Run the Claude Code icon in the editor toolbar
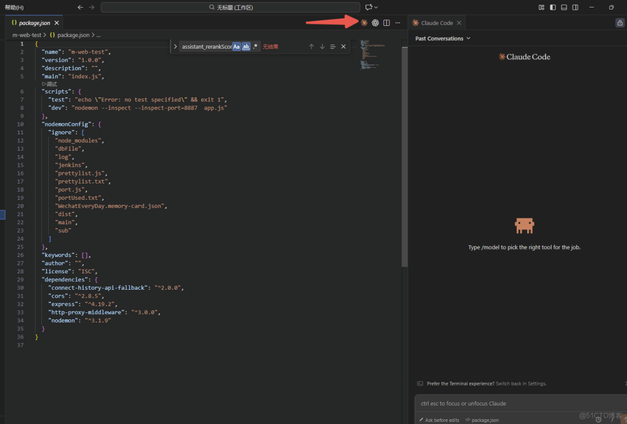The image size is (627, 424). (x=364, y=22)
